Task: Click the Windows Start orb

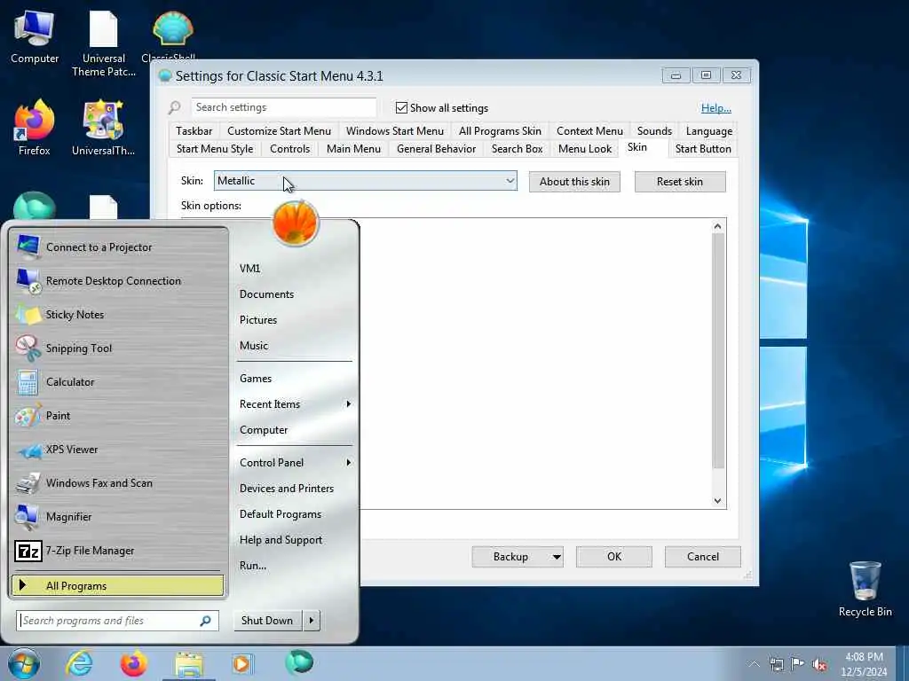Action: tap(24, 663)
